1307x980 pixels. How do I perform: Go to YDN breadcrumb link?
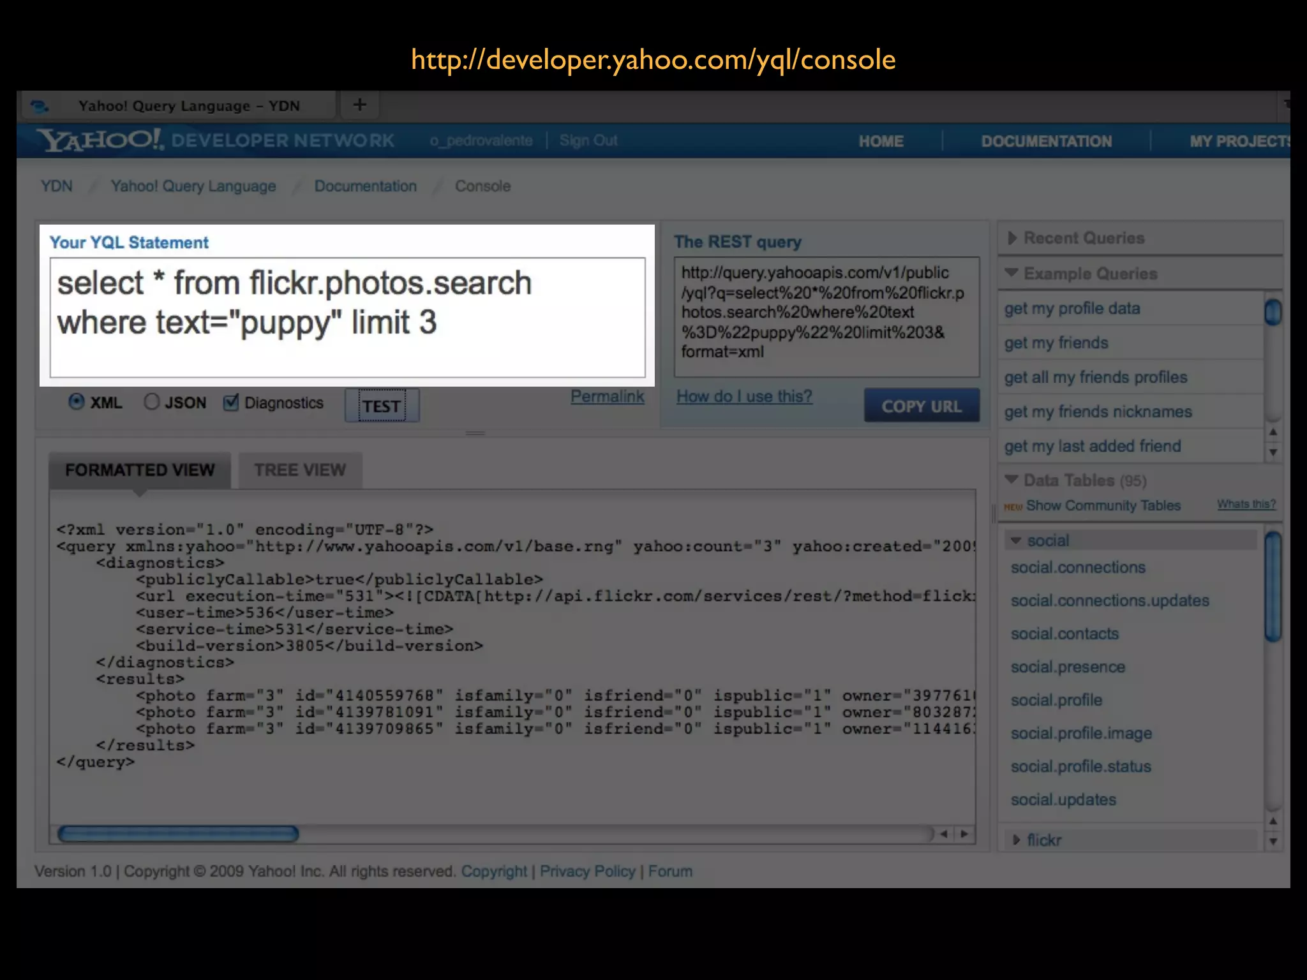tap(57, 186)
